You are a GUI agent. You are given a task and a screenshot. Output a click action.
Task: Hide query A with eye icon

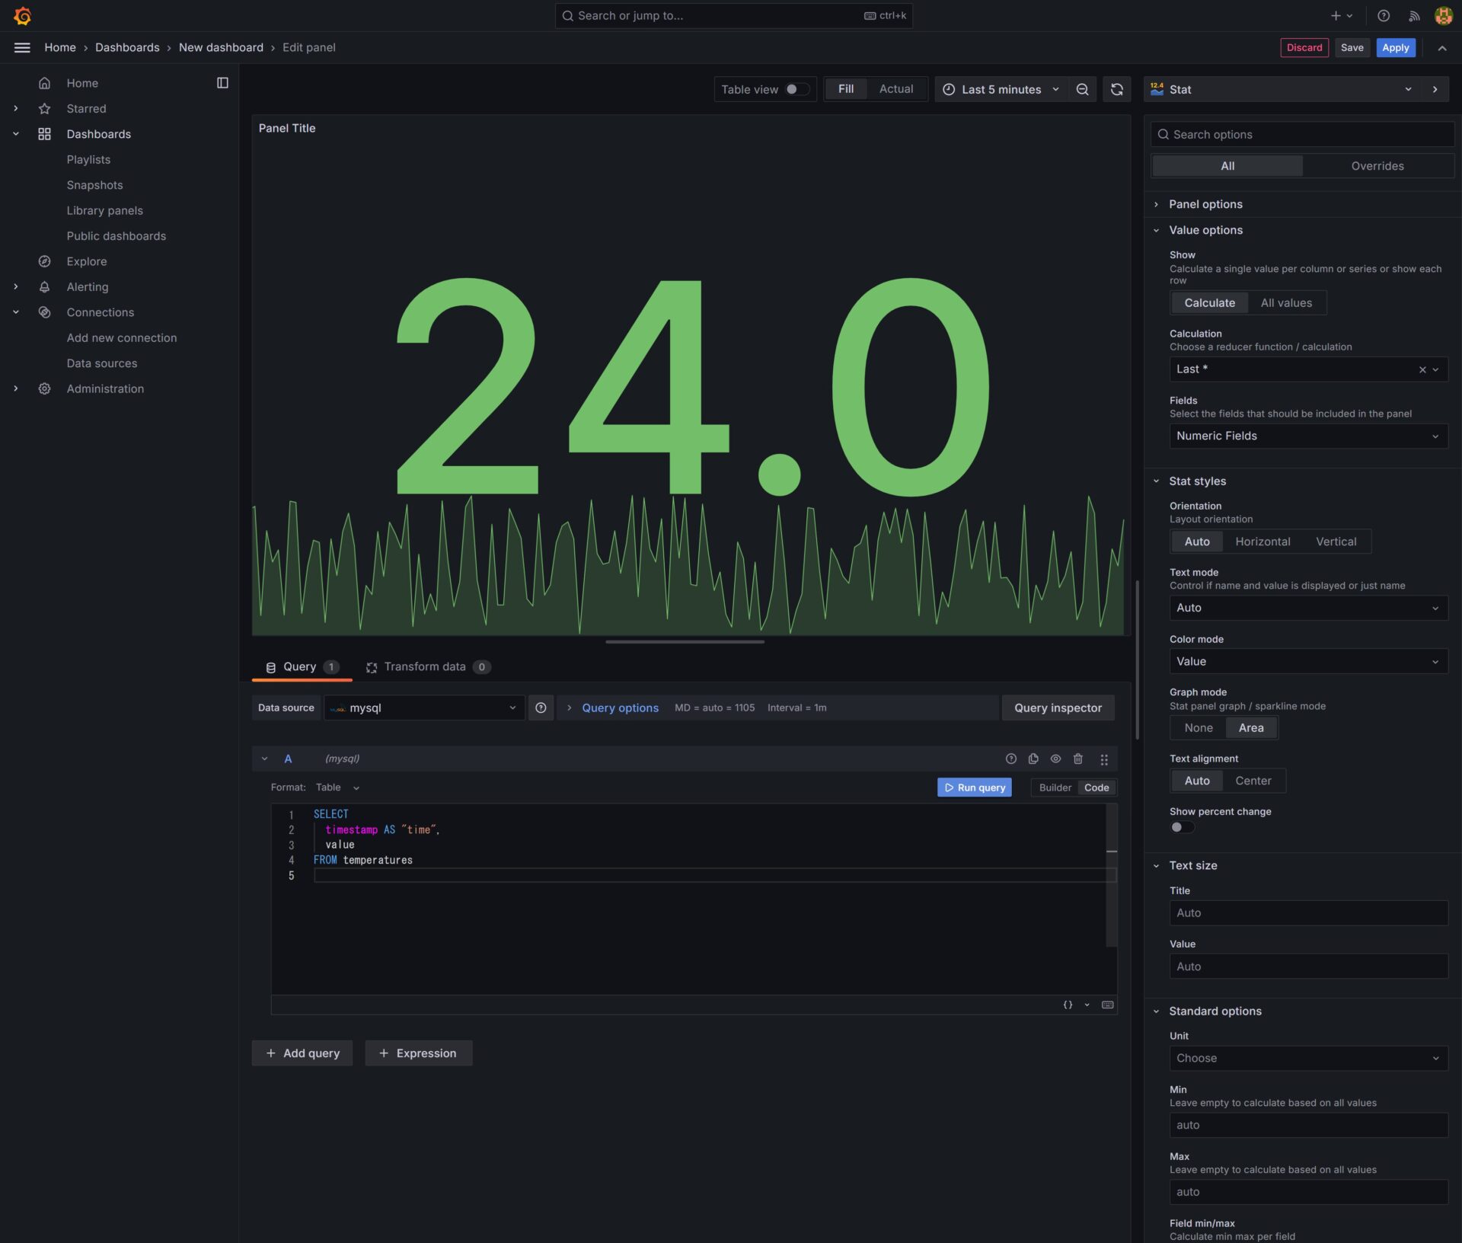[1055, 759]
